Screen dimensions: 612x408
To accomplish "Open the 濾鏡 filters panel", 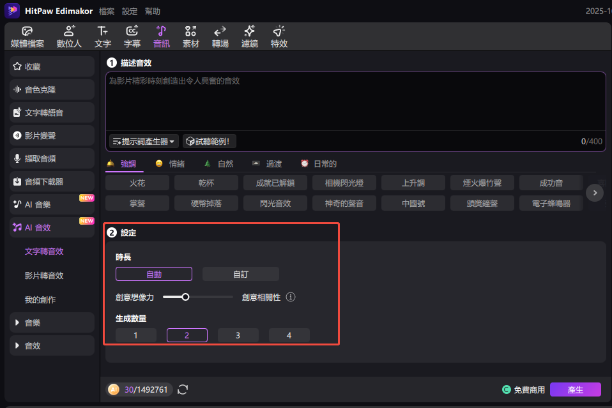I will 249,37.
